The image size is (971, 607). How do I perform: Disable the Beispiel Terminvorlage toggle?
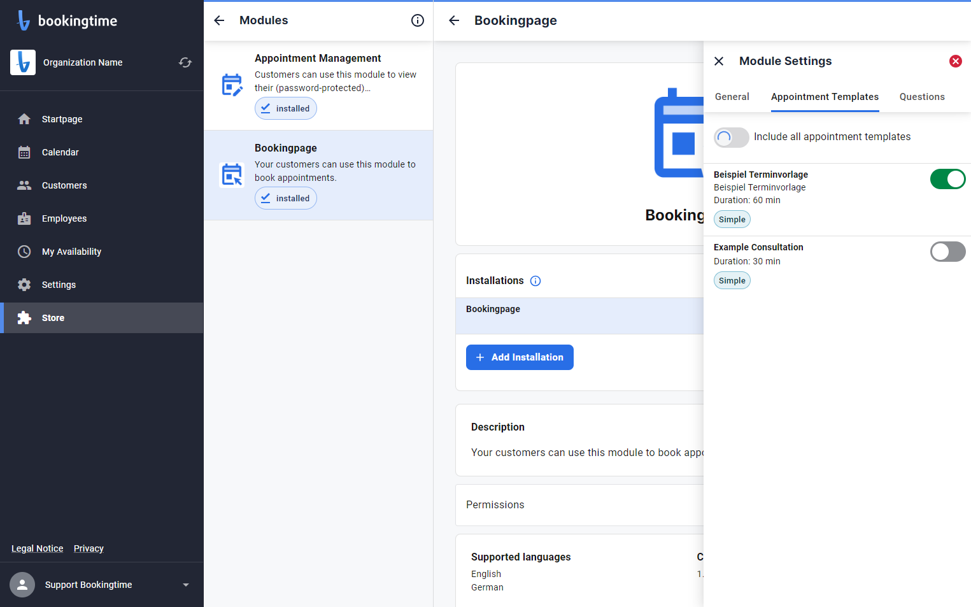click(948, 179)
